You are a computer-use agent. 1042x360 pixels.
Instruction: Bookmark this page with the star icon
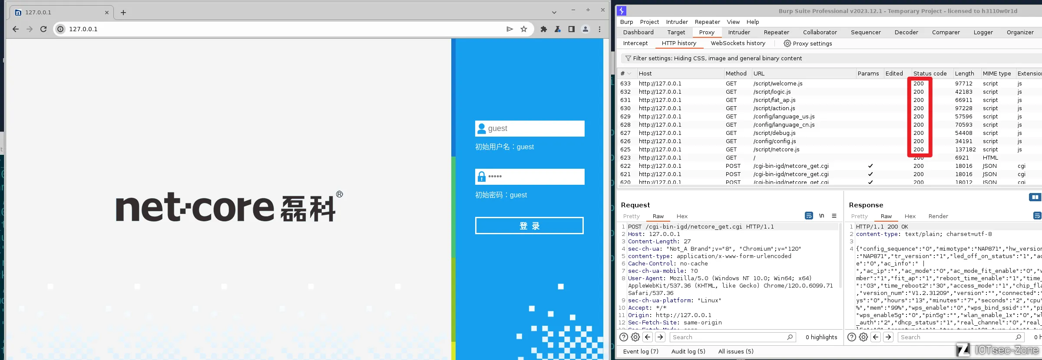[x=524, y=29]
